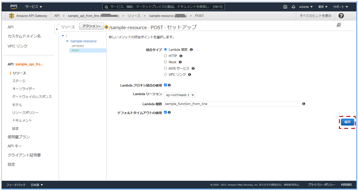The width and height of the screenshot is (358, 191).
Task: Collapse the /sample-resource tree node
Action: [67, 41]
